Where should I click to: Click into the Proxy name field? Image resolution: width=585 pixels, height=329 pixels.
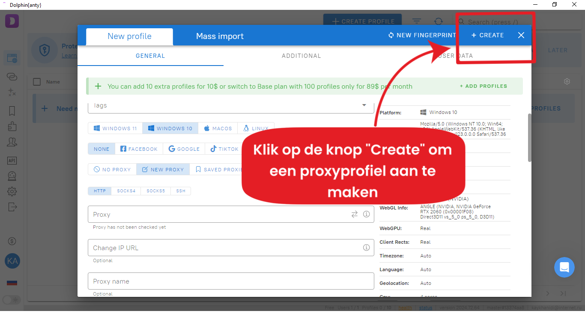click(x=231, y=281)
